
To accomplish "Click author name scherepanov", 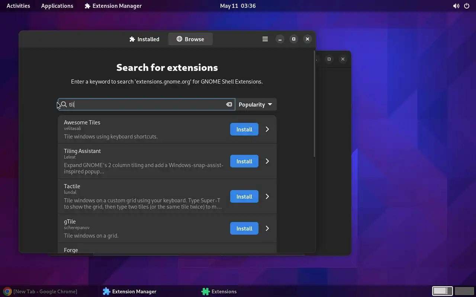I will (77, 228).
